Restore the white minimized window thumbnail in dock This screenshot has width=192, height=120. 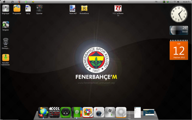(x=137, y=112)
